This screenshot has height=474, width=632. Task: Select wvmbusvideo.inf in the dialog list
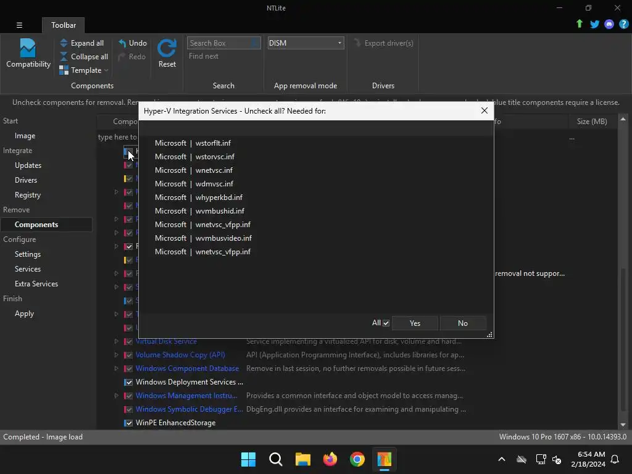(x=203, y=238)
